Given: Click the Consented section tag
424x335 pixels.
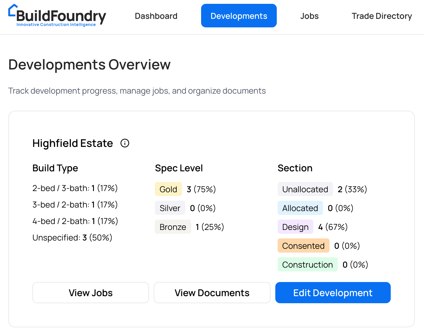Looking at the screenshot, I should coord(303,246).
